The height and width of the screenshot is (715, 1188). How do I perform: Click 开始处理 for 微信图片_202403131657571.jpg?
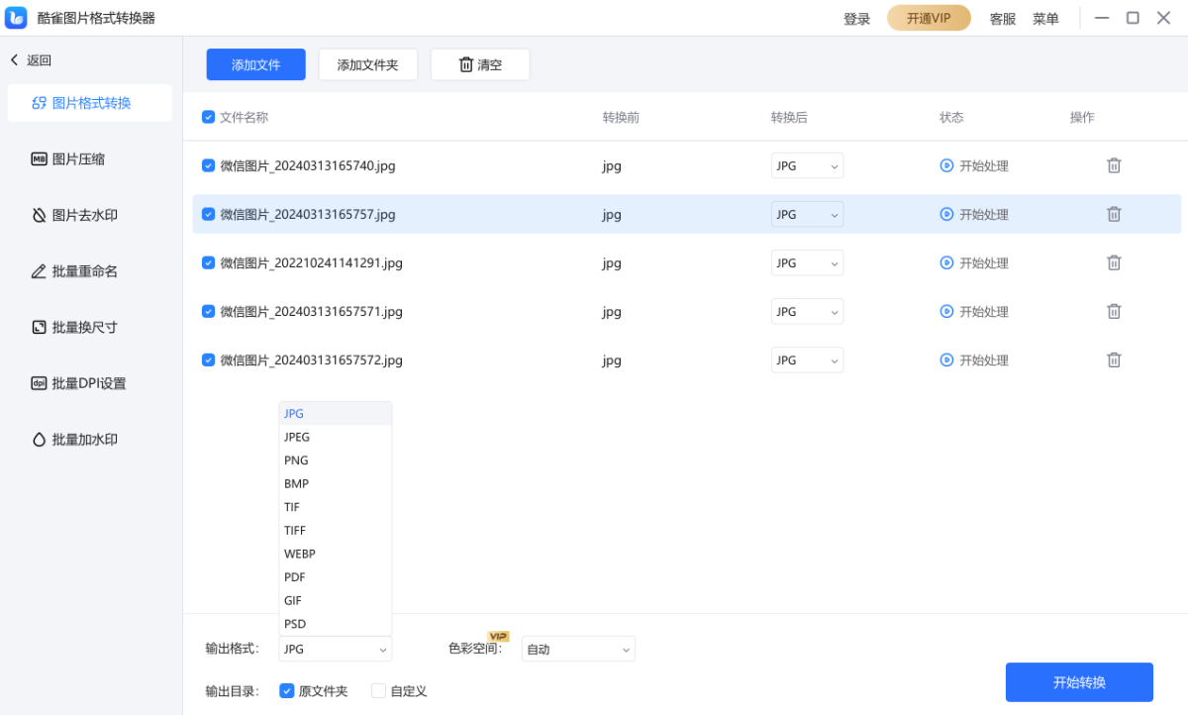(974, 311)
